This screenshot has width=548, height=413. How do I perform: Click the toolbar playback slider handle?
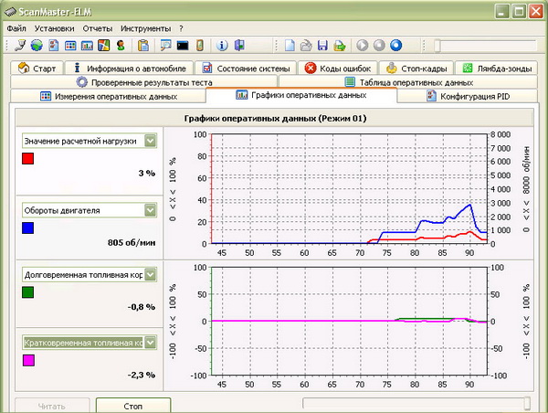437,46
